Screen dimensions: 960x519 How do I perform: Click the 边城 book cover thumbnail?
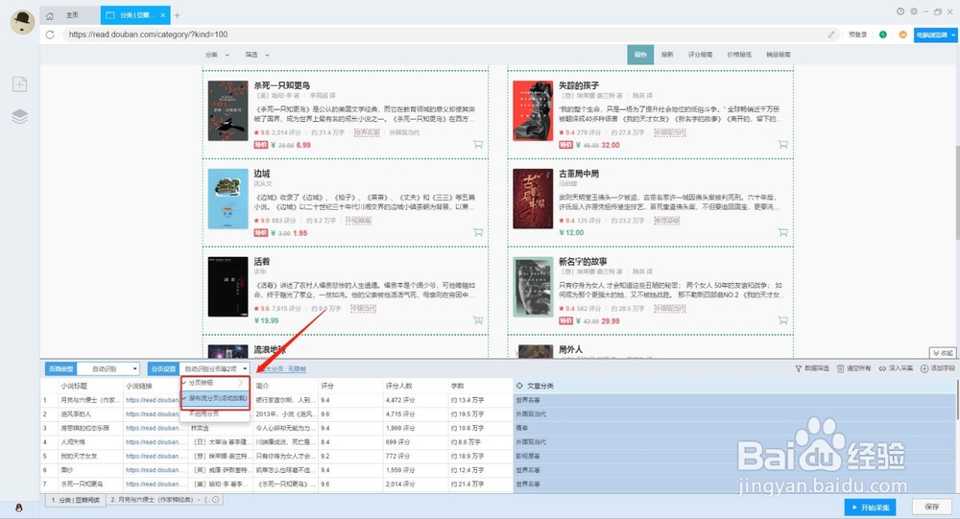[x=228, y=199]
